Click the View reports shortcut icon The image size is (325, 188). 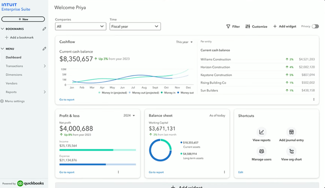(x=262, y=132)
